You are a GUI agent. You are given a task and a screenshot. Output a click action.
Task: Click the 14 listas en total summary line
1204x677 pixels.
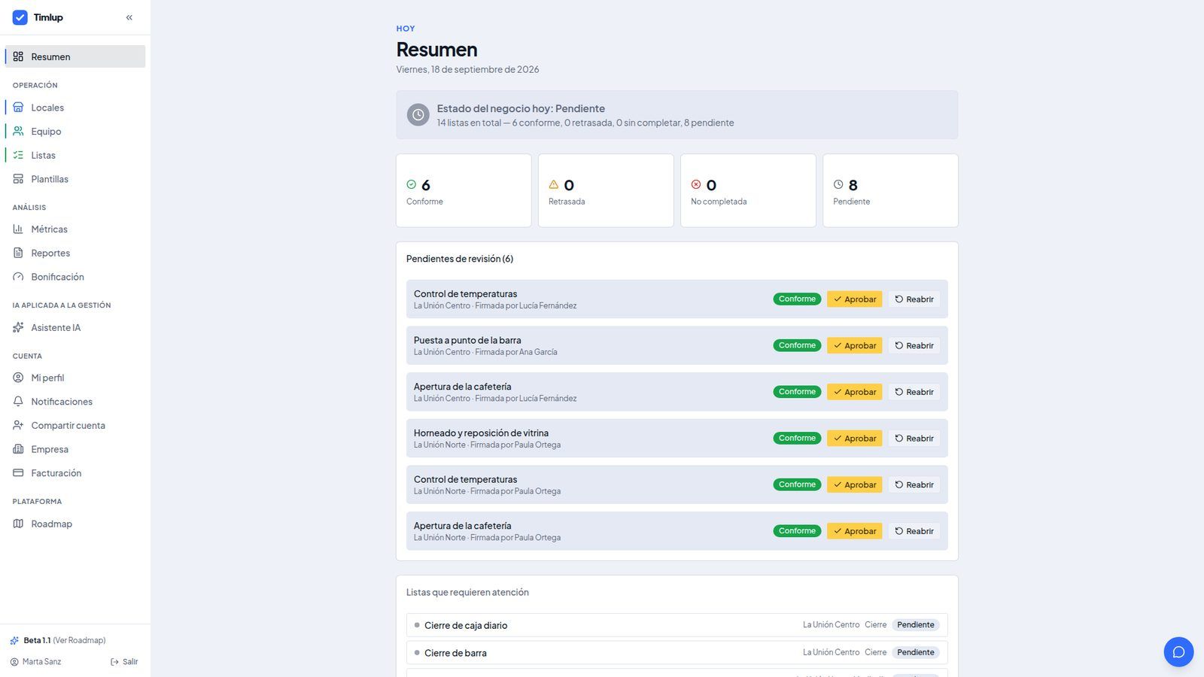585,123
